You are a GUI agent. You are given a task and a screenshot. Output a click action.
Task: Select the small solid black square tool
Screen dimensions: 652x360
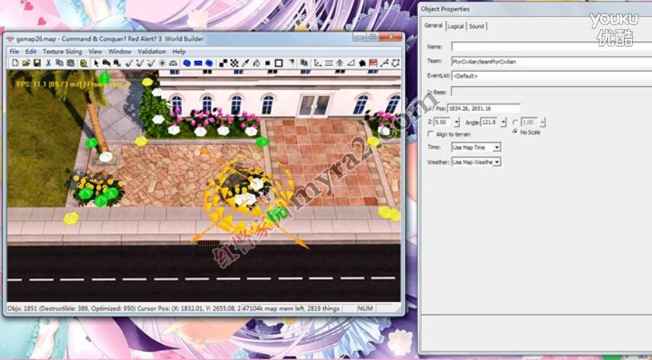click(x=268, y=63)
